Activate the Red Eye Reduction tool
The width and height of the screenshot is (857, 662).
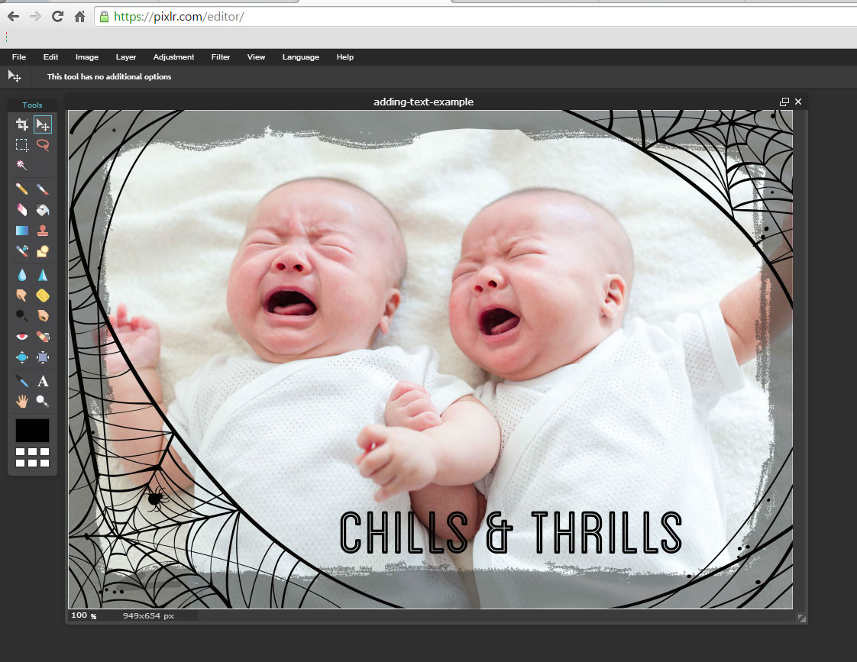coord(22,336)
